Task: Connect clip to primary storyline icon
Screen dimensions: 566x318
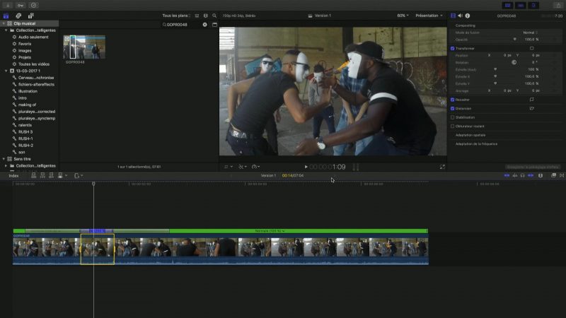Action: (33, 175)
